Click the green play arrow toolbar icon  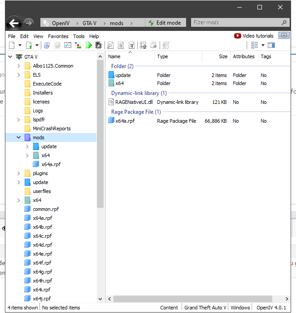click(88, 45)
